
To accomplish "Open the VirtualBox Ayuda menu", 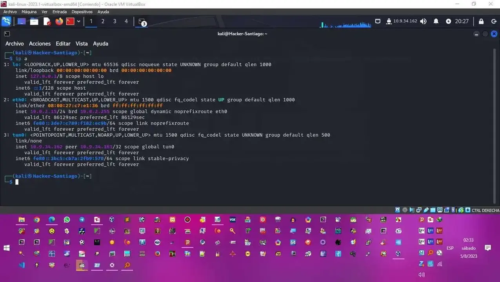I will 103,12.
